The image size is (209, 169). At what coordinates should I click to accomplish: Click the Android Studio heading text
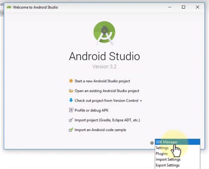[x=104, y=56]
